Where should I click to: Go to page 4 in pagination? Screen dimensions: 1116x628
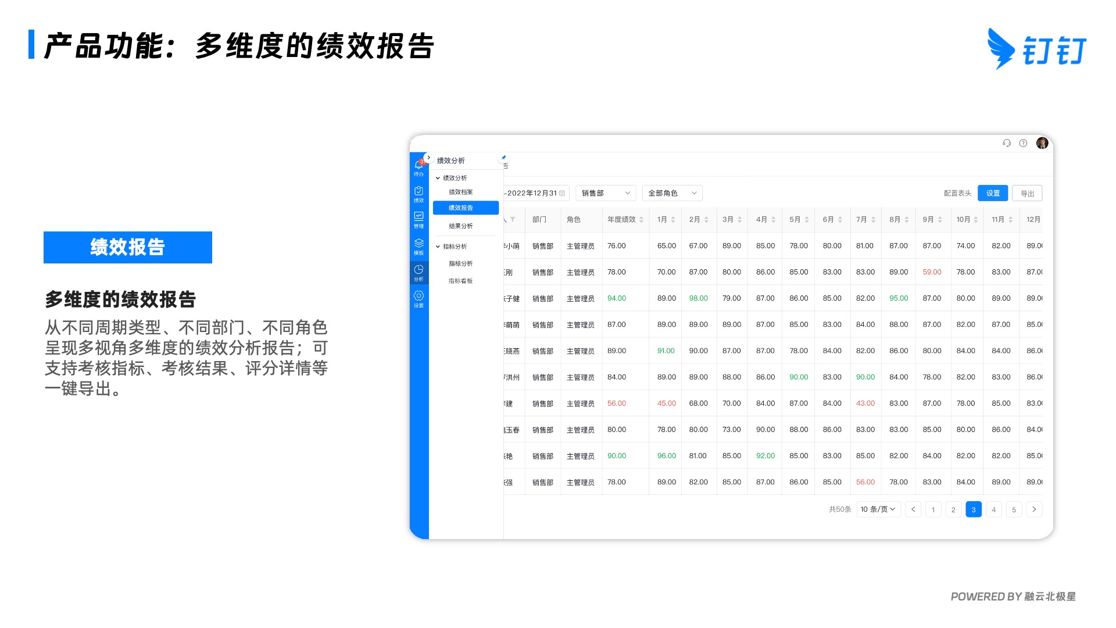click(993, 509)
